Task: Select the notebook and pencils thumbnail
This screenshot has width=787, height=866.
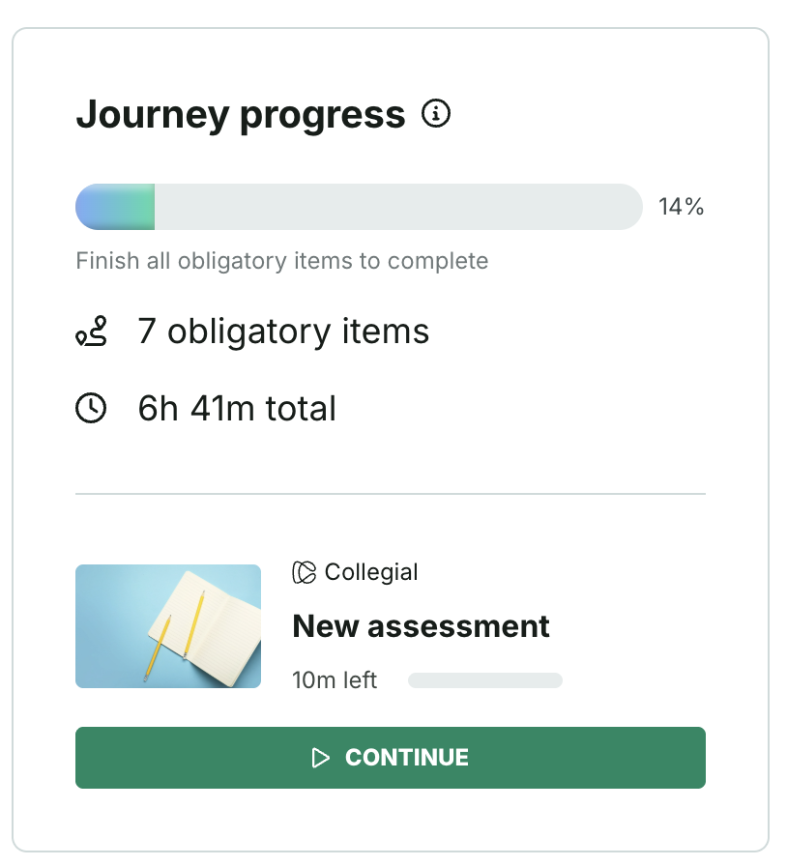Action: 168,626
